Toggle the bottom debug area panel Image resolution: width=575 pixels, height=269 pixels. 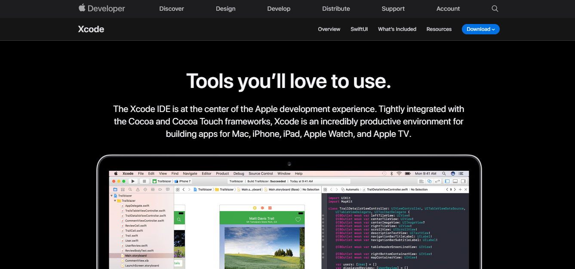455,181
